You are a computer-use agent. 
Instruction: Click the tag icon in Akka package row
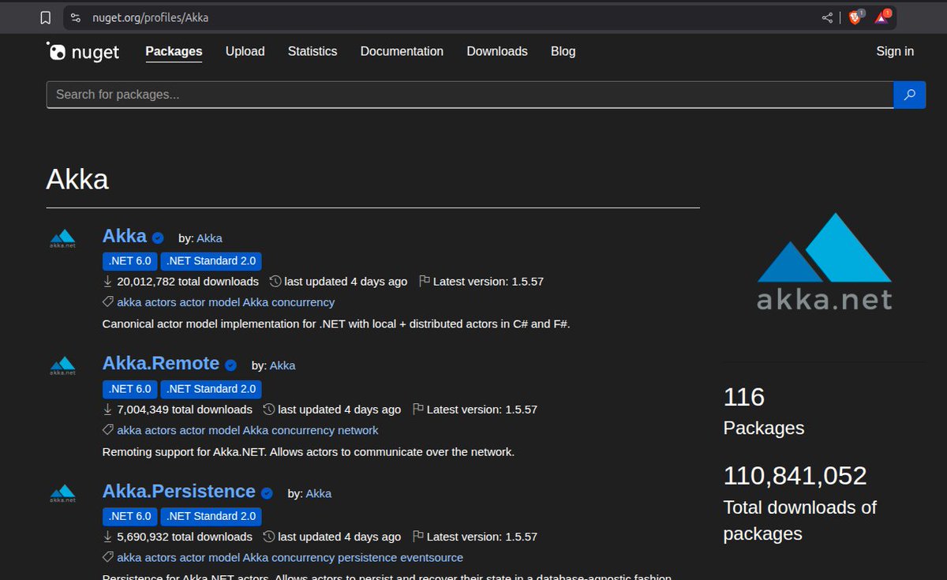108,302
